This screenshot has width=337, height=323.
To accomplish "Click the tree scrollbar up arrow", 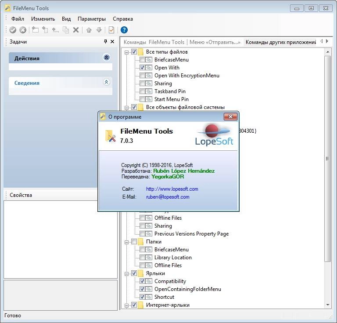I will pyautogui.click(x=327, y=52).
